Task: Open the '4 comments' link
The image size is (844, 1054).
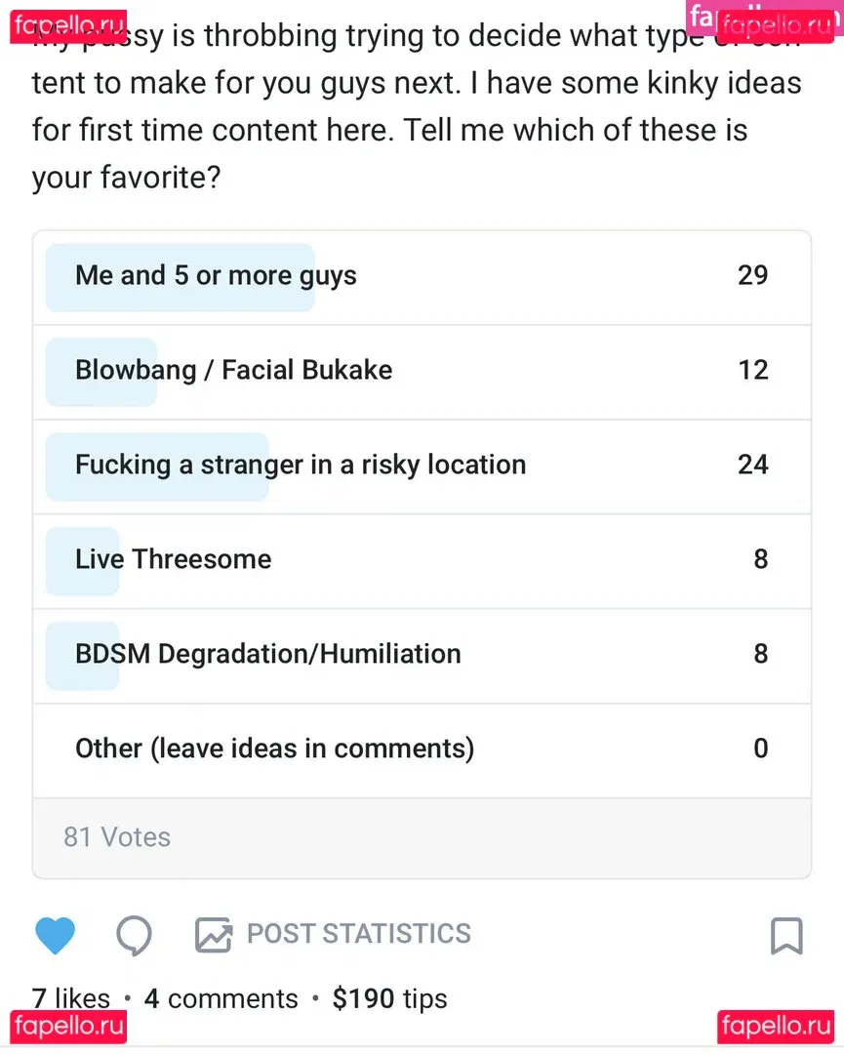Action: coord(221,998)
